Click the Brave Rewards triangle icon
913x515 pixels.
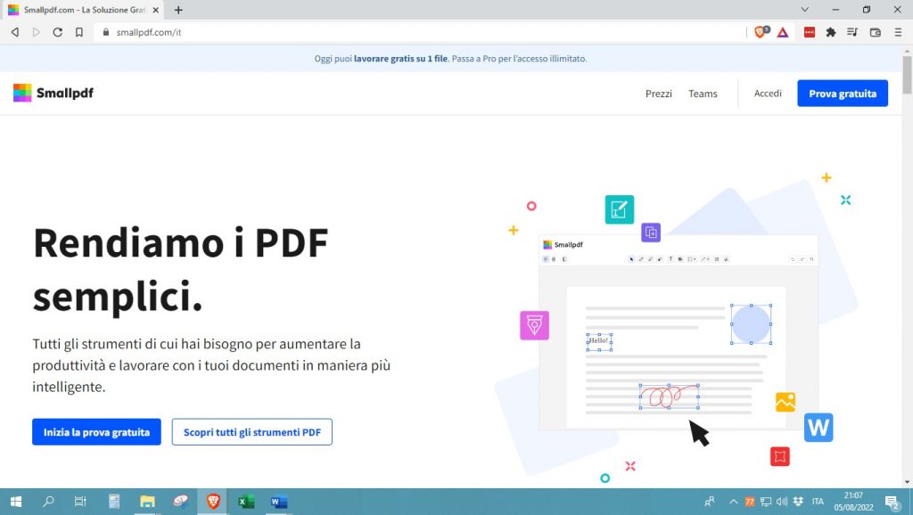click(x=783, y=31)
